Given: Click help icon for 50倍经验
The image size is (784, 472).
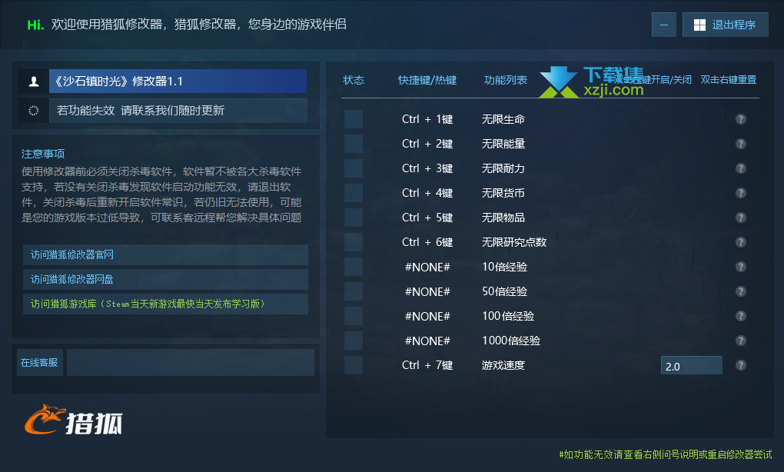Looking at the screenshot, I should (x=740, y=291).
